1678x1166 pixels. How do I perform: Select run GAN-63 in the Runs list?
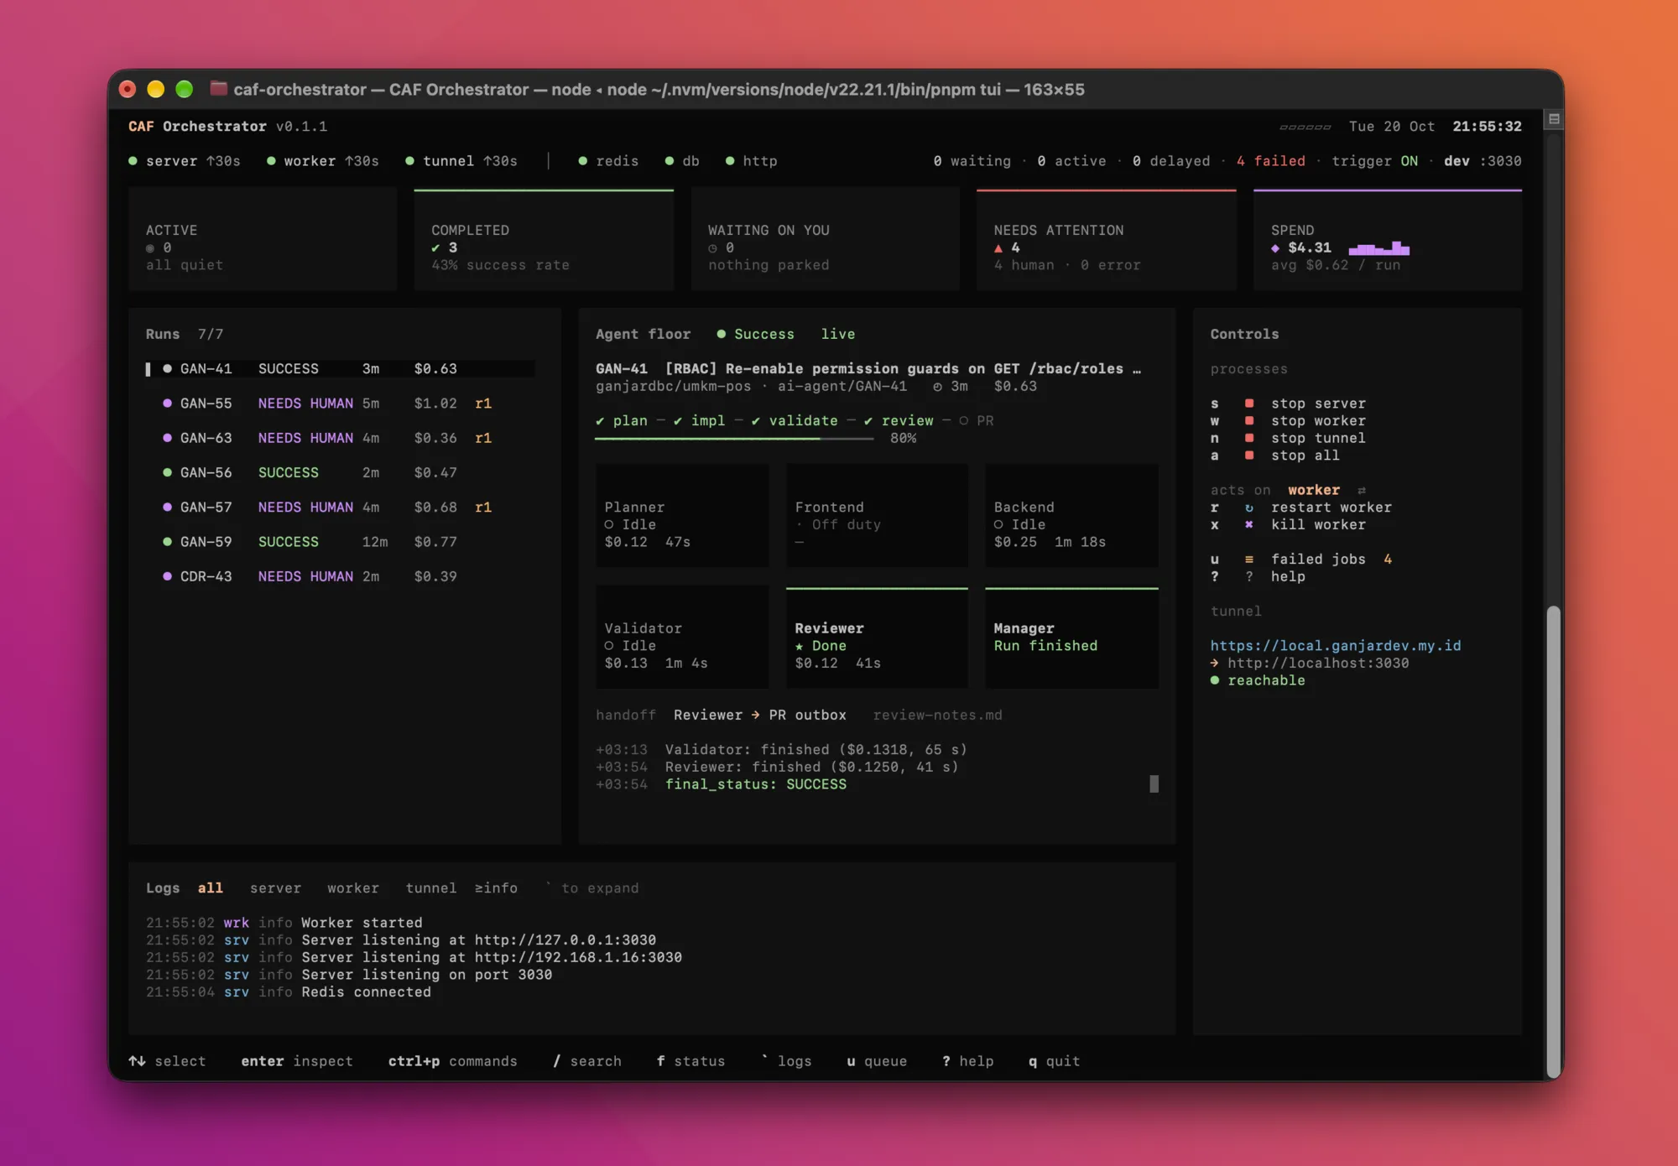(340, 438)
